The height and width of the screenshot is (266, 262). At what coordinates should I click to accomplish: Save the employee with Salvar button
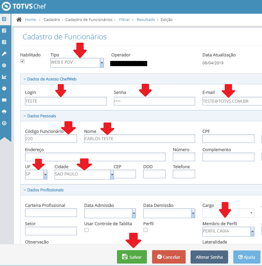pos(132,257)
